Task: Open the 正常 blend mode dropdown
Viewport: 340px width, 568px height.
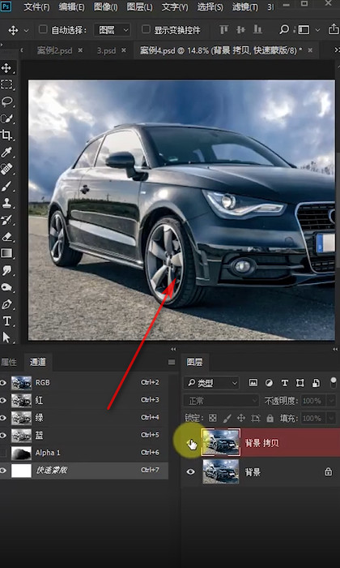Action: pyautogui.click(x=221, y=401)
